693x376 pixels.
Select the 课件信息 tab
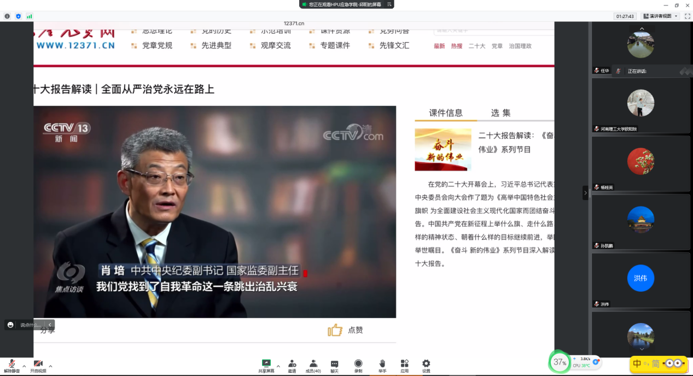(446, 113)
